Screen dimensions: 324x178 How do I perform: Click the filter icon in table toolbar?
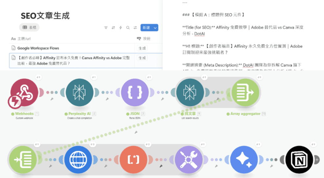[106, 28]
